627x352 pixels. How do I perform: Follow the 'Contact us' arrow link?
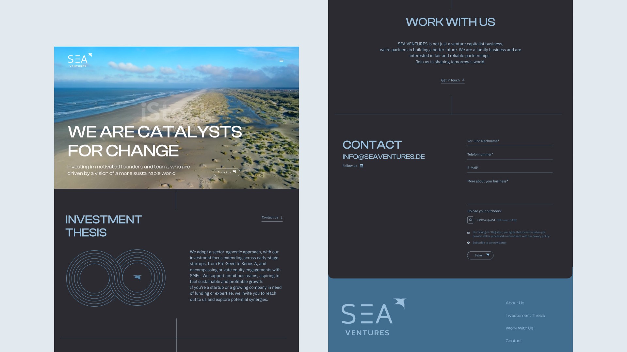tap(272, 218)
